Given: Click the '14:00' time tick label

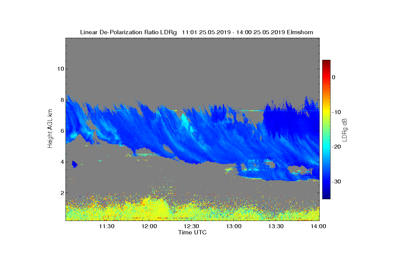Looking at the screenshot, I should coord(318,226).
